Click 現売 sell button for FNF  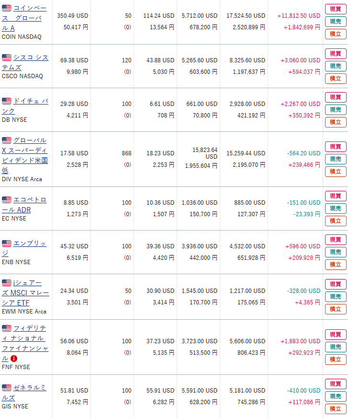336,347
